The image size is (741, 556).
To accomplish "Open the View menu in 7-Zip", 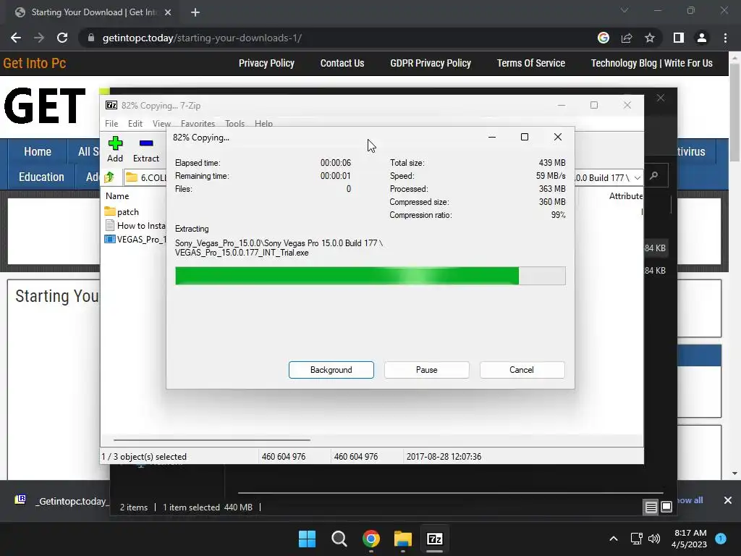I will click(161, 123).
